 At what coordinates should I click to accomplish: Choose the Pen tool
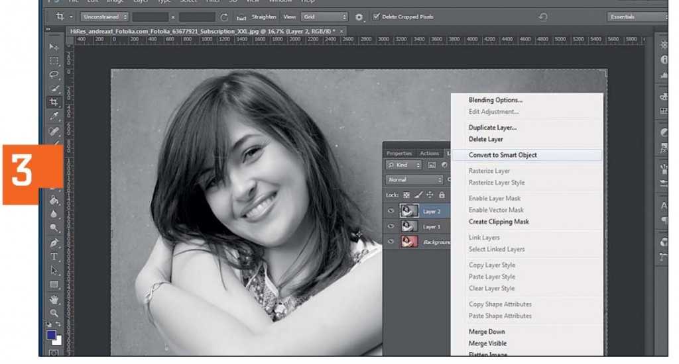click(x=54, y=243)
